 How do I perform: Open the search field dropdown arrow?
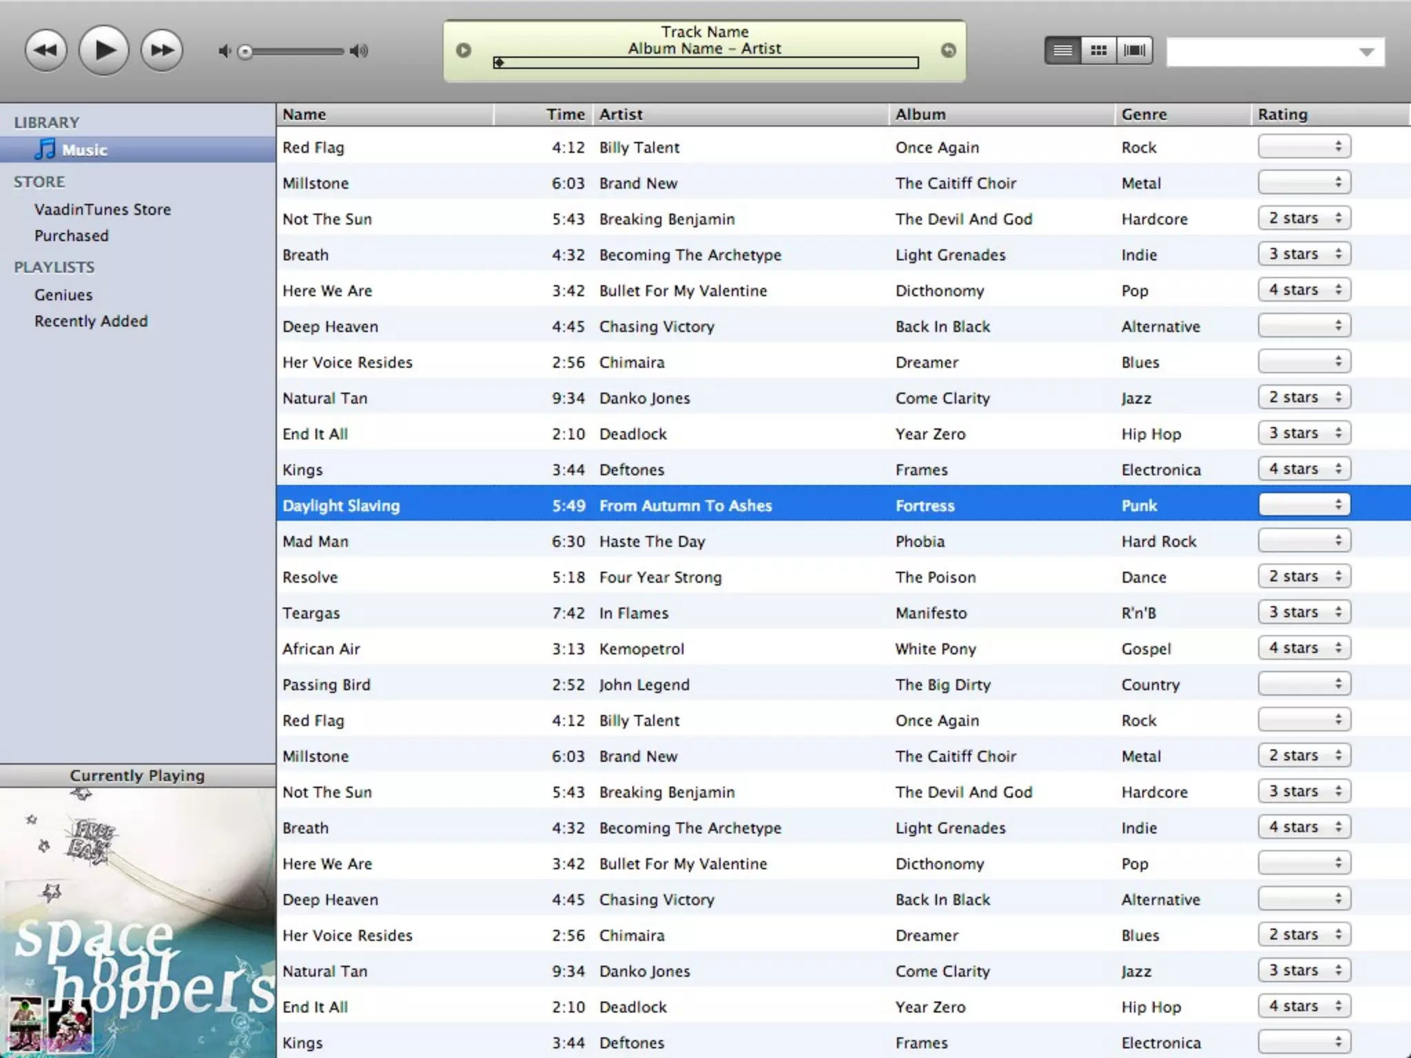click(1366, 52)
